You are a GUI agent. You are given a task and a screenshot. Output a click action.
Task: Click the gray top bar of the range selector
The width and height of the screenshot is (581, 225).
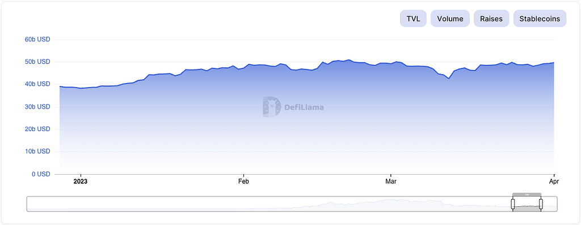(527, 194)
